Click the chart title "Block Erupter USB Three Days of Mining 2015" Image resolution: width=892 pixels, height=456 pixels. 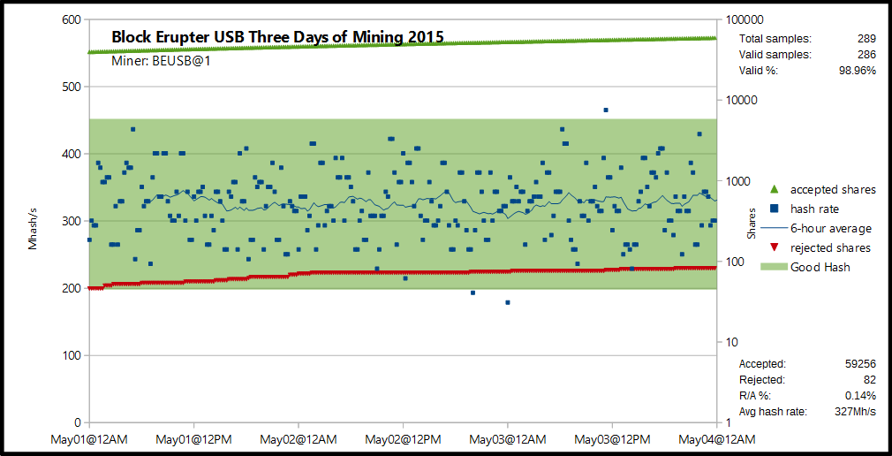point(277,38)
